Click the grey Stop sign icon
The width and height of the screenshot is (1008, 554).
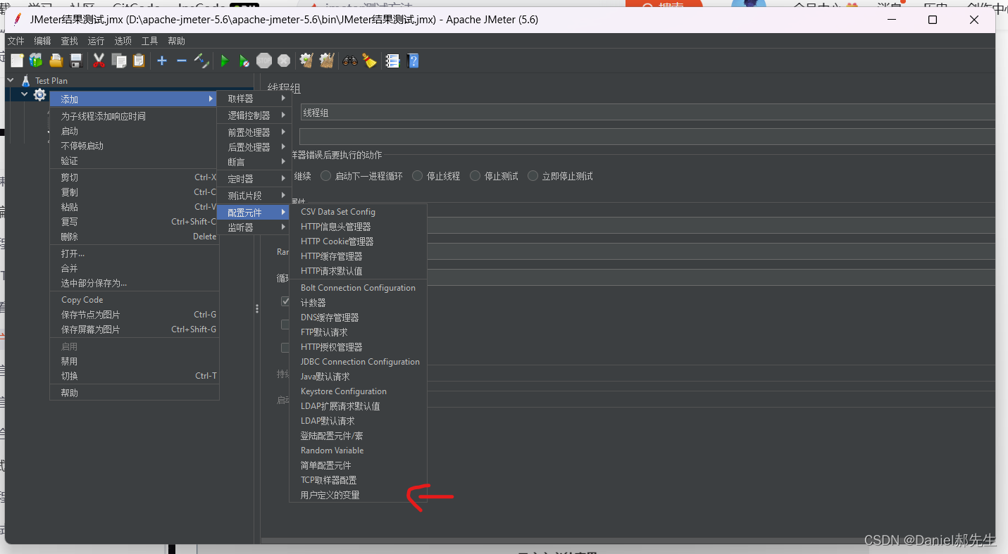click(264, 61)
